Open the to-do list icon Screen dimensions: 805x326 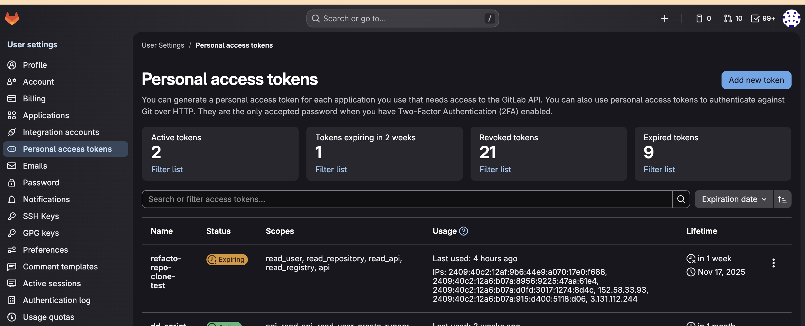click(762, 18)
